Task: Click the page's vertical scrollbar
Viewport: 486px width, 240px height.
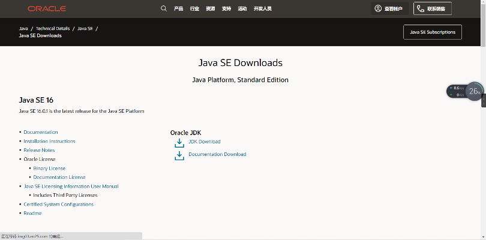Action: [x=483, y=120]
